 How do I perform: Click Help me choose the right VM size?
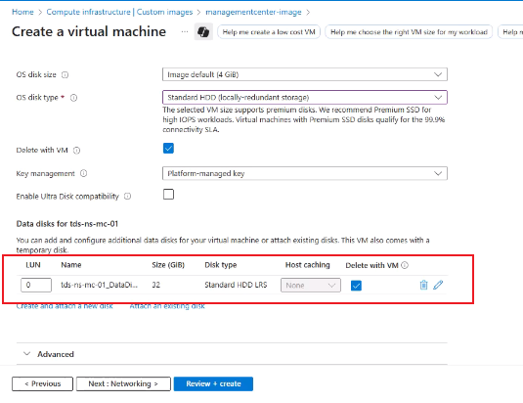409,32
